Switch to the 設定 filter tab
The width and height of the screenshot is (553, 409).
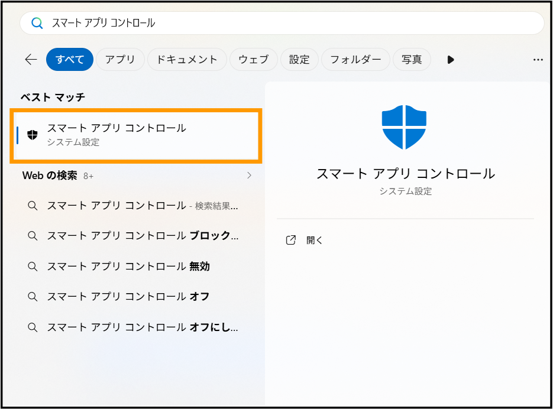(x=299, y=60)
